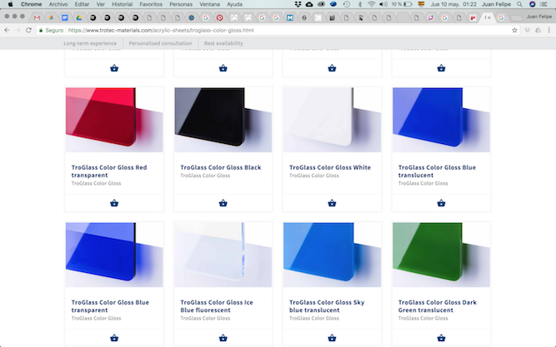This screenshot has height=347, width=556.
Task: Add Blue translucent sheet to basket
Action: pyautogui.click(x=441, y=203)
